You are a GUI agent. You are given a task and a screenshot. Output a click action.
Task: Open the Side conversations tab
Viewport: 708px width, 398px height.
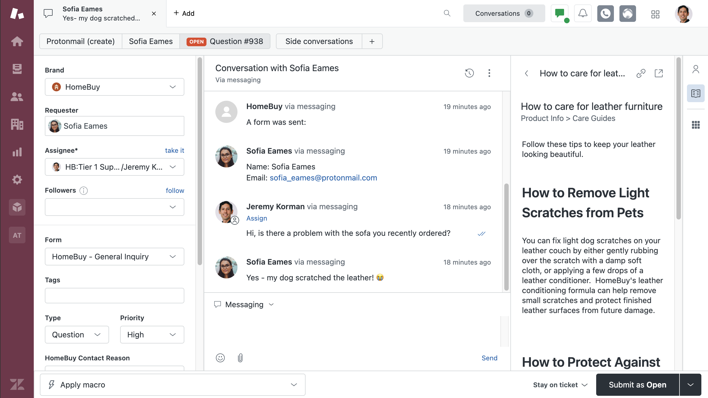coord(319,41)
